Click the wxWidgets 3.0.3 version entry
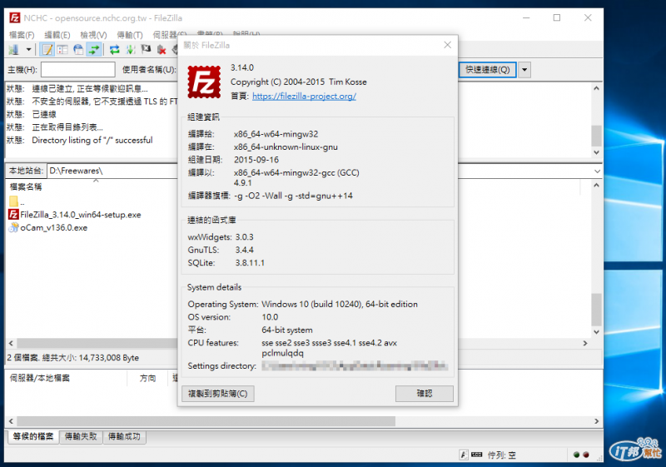666x467 pixels. 221,237
